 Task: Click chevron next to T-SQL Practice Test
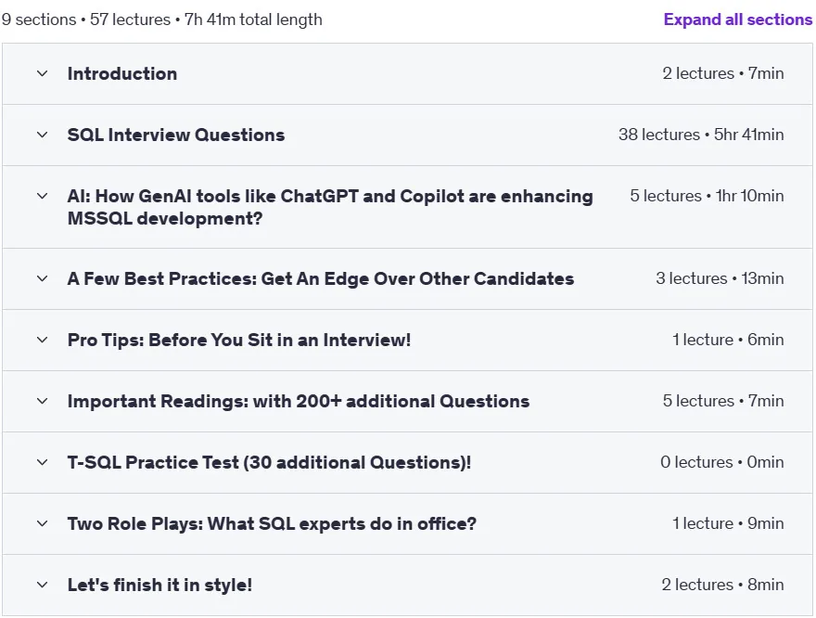42,462
